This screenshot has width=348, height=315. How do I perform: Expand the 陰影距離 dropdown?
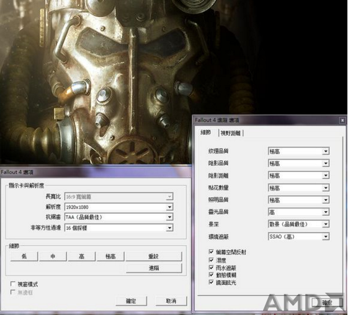click(299, 176)
